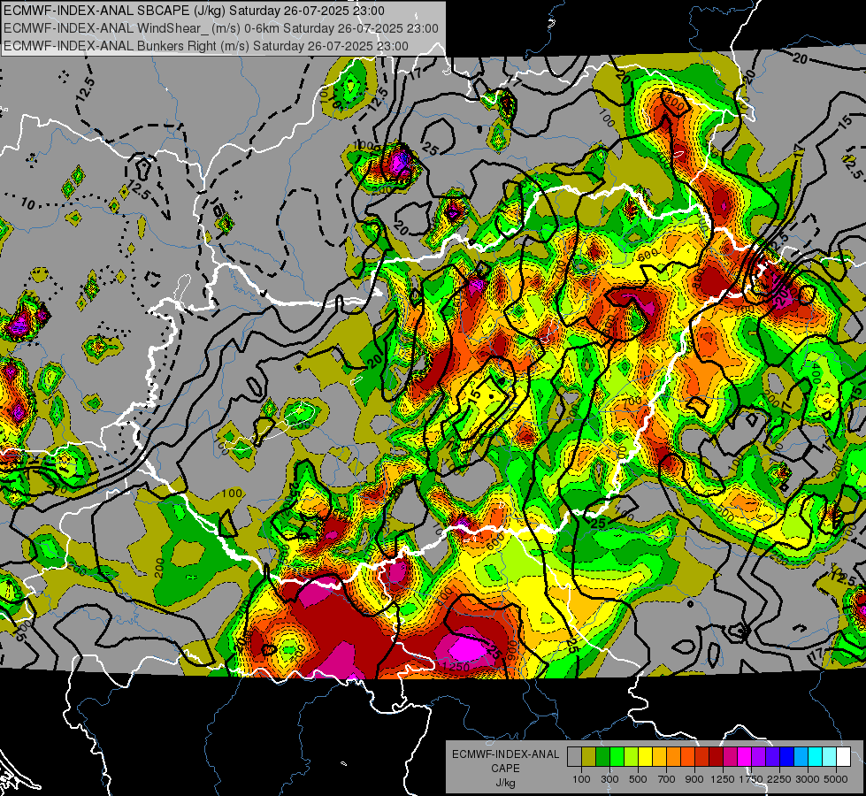Click the 3000 value under the color scale
866x796 pixels.
tap(808, 779)
